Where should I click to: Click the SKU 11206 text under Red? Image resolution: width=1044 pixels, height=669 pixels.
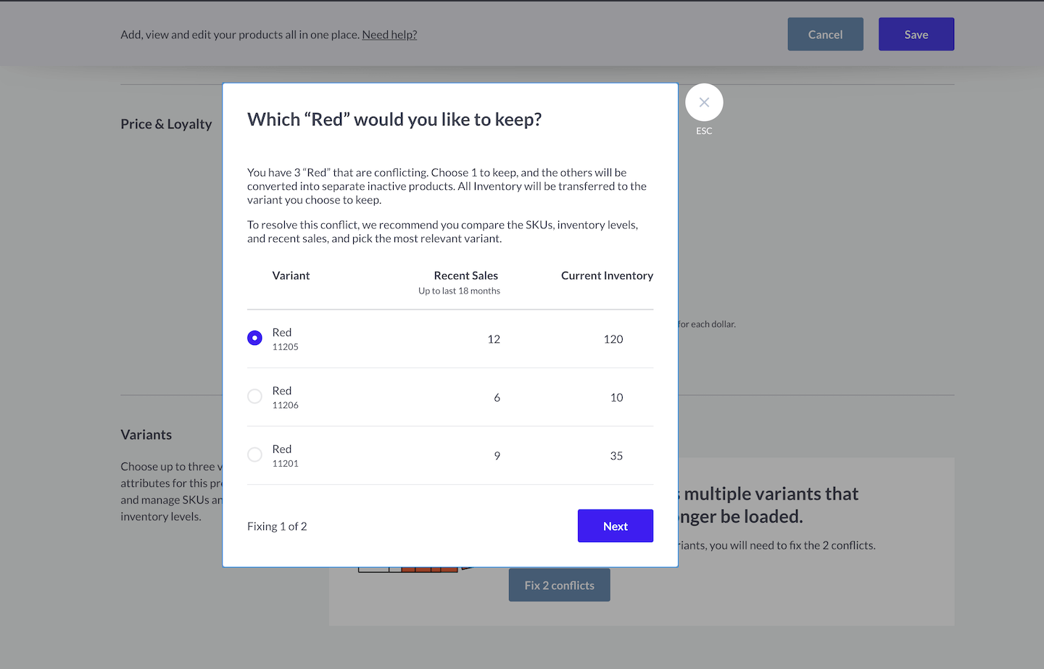(x=286, y=405)
